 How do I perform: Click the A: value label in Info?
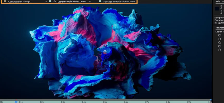(222, 13)
